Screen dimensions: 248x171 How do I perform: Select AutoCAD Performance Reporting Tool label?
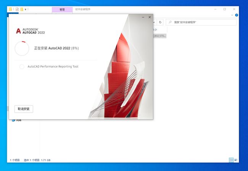click(53, 67)
